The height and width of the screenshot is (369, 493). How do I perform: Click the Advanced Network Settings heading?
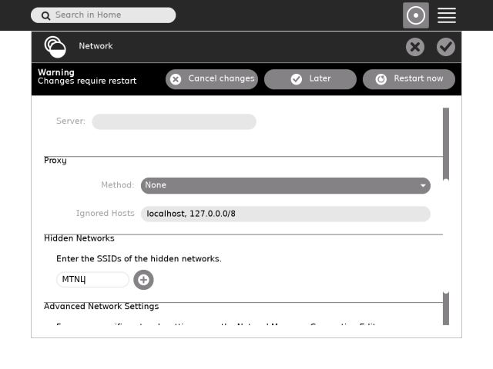click(101, 307)
